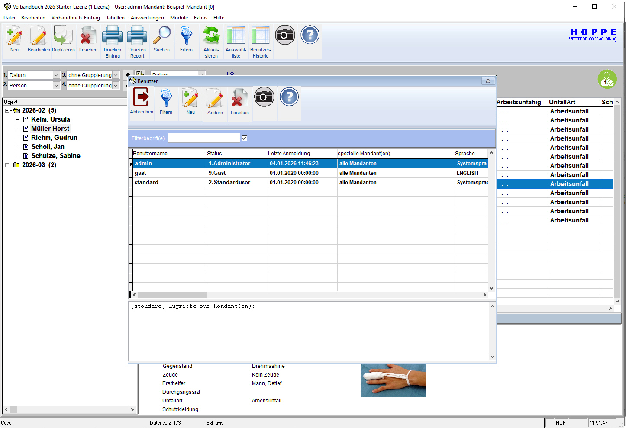The image size is (626, 428).
Task: Click Ändern pencil icon in Benutzer dialog
Action: pyautogui.click(x=215, y=98)
